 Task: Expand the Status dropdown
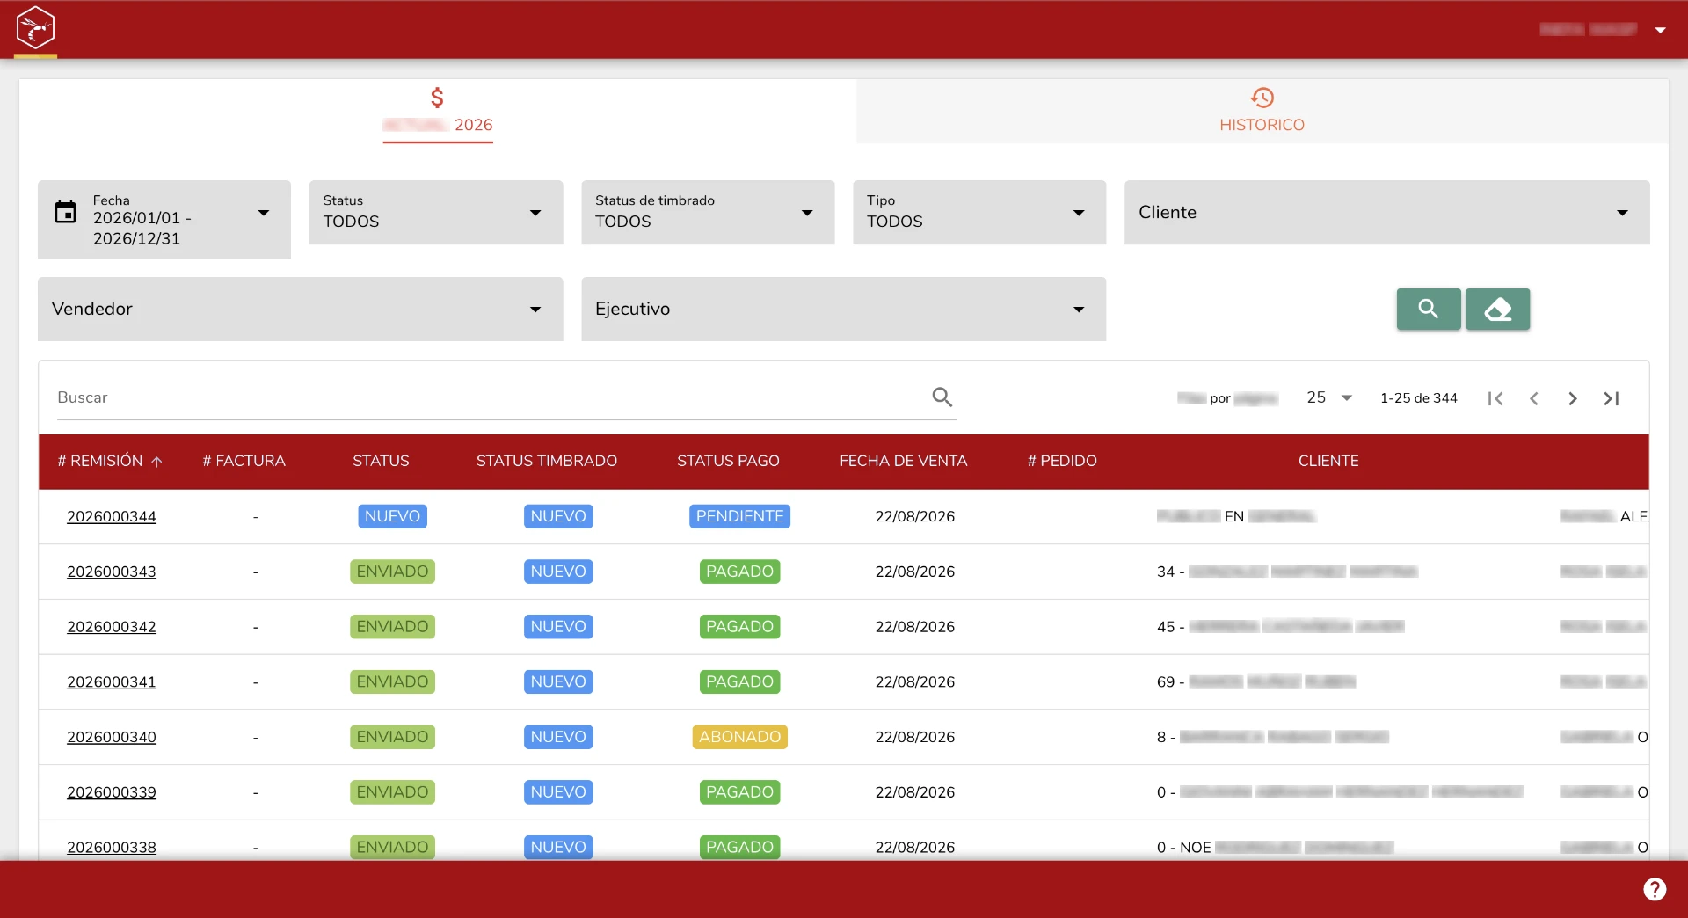click(x=436, y=212)
